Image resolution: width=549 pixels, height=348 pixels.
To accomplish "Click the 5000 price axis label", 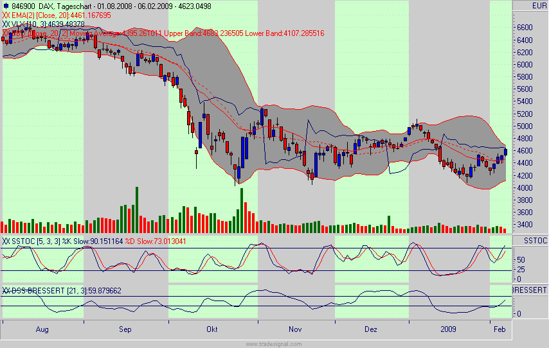I will click(x=525, y=126).
